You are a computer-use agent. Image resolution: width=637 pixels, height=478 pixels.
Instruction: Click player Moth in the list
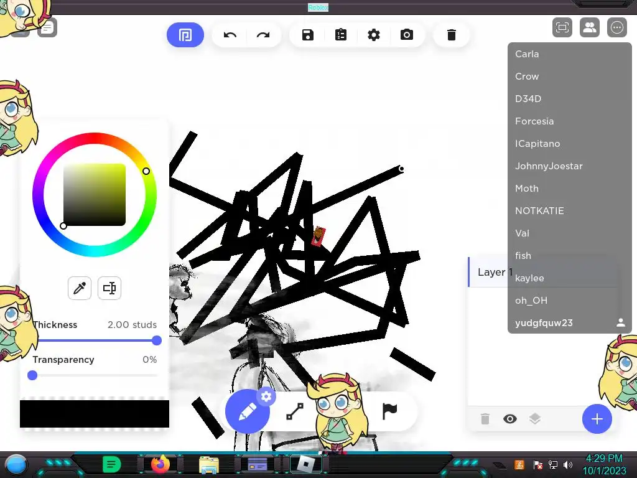569,188
